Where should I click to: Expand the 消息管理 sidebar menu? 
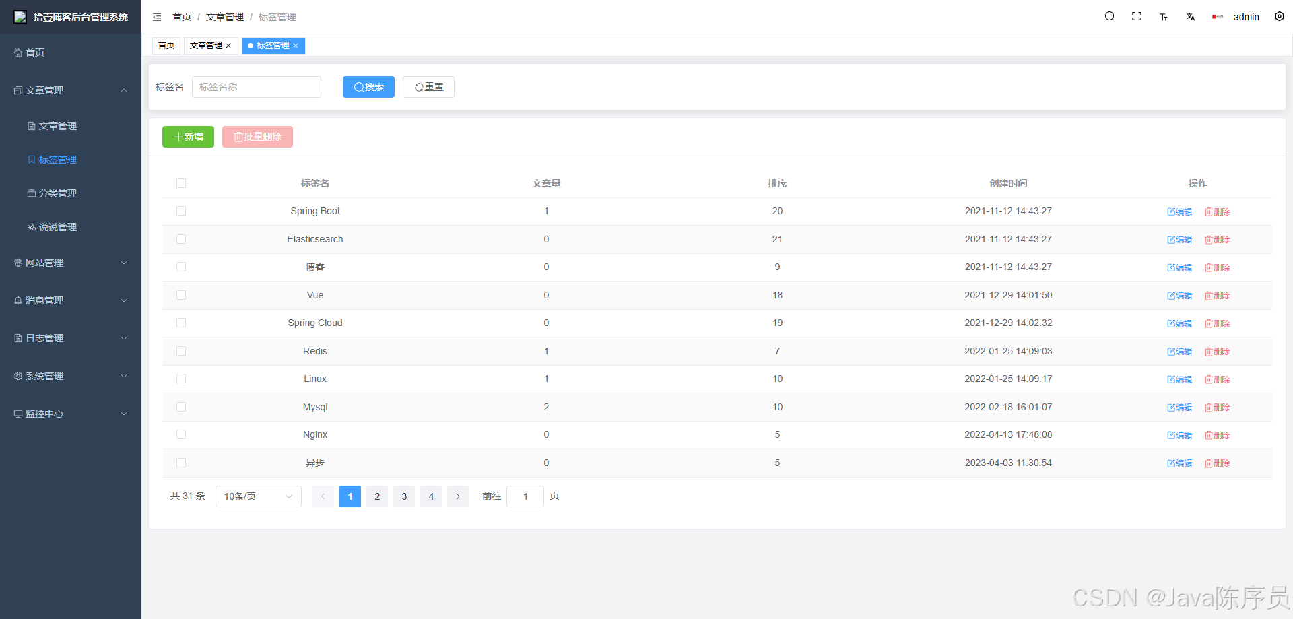click(71, 300)
